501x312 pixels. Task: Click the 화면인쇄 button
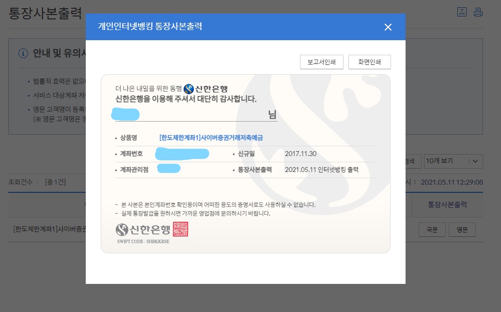[369, 62]
